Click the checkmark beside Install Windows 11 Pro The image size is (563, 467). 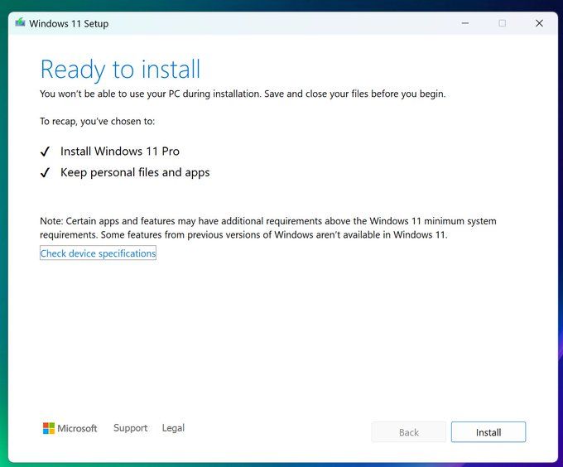[45, 152]
